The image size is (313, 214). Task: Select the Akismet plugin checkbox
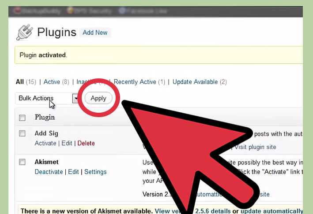click(x=22, y=162)
